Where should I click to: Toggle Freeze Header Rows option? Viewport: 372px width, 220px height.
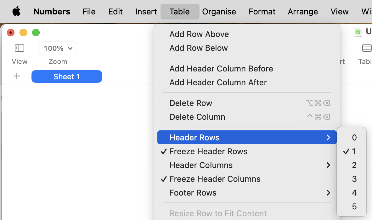pyautogui.click(x=208, y=151)
